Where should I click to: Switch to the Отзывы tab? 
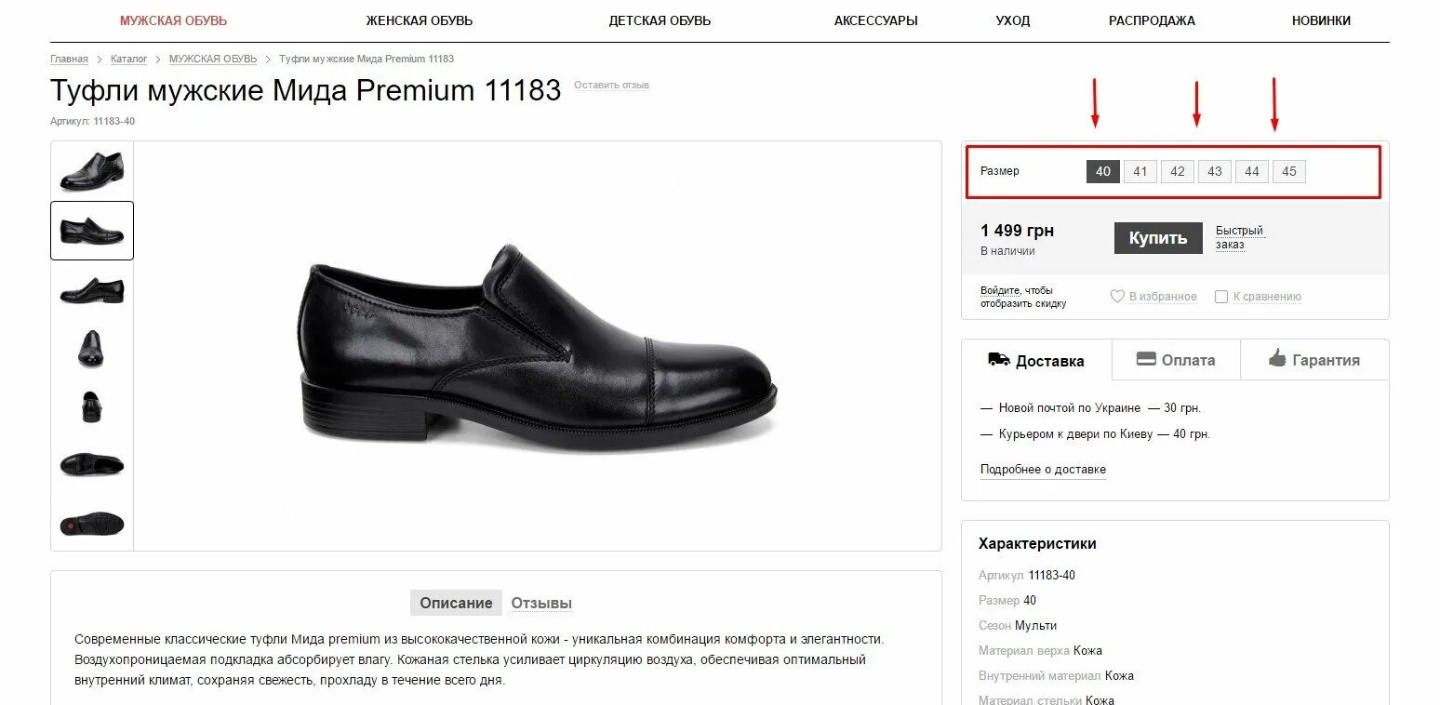[x=541, y=603]
